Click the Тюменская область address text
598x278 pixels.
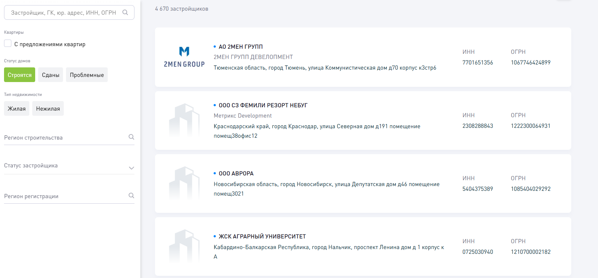coord(325,68)
